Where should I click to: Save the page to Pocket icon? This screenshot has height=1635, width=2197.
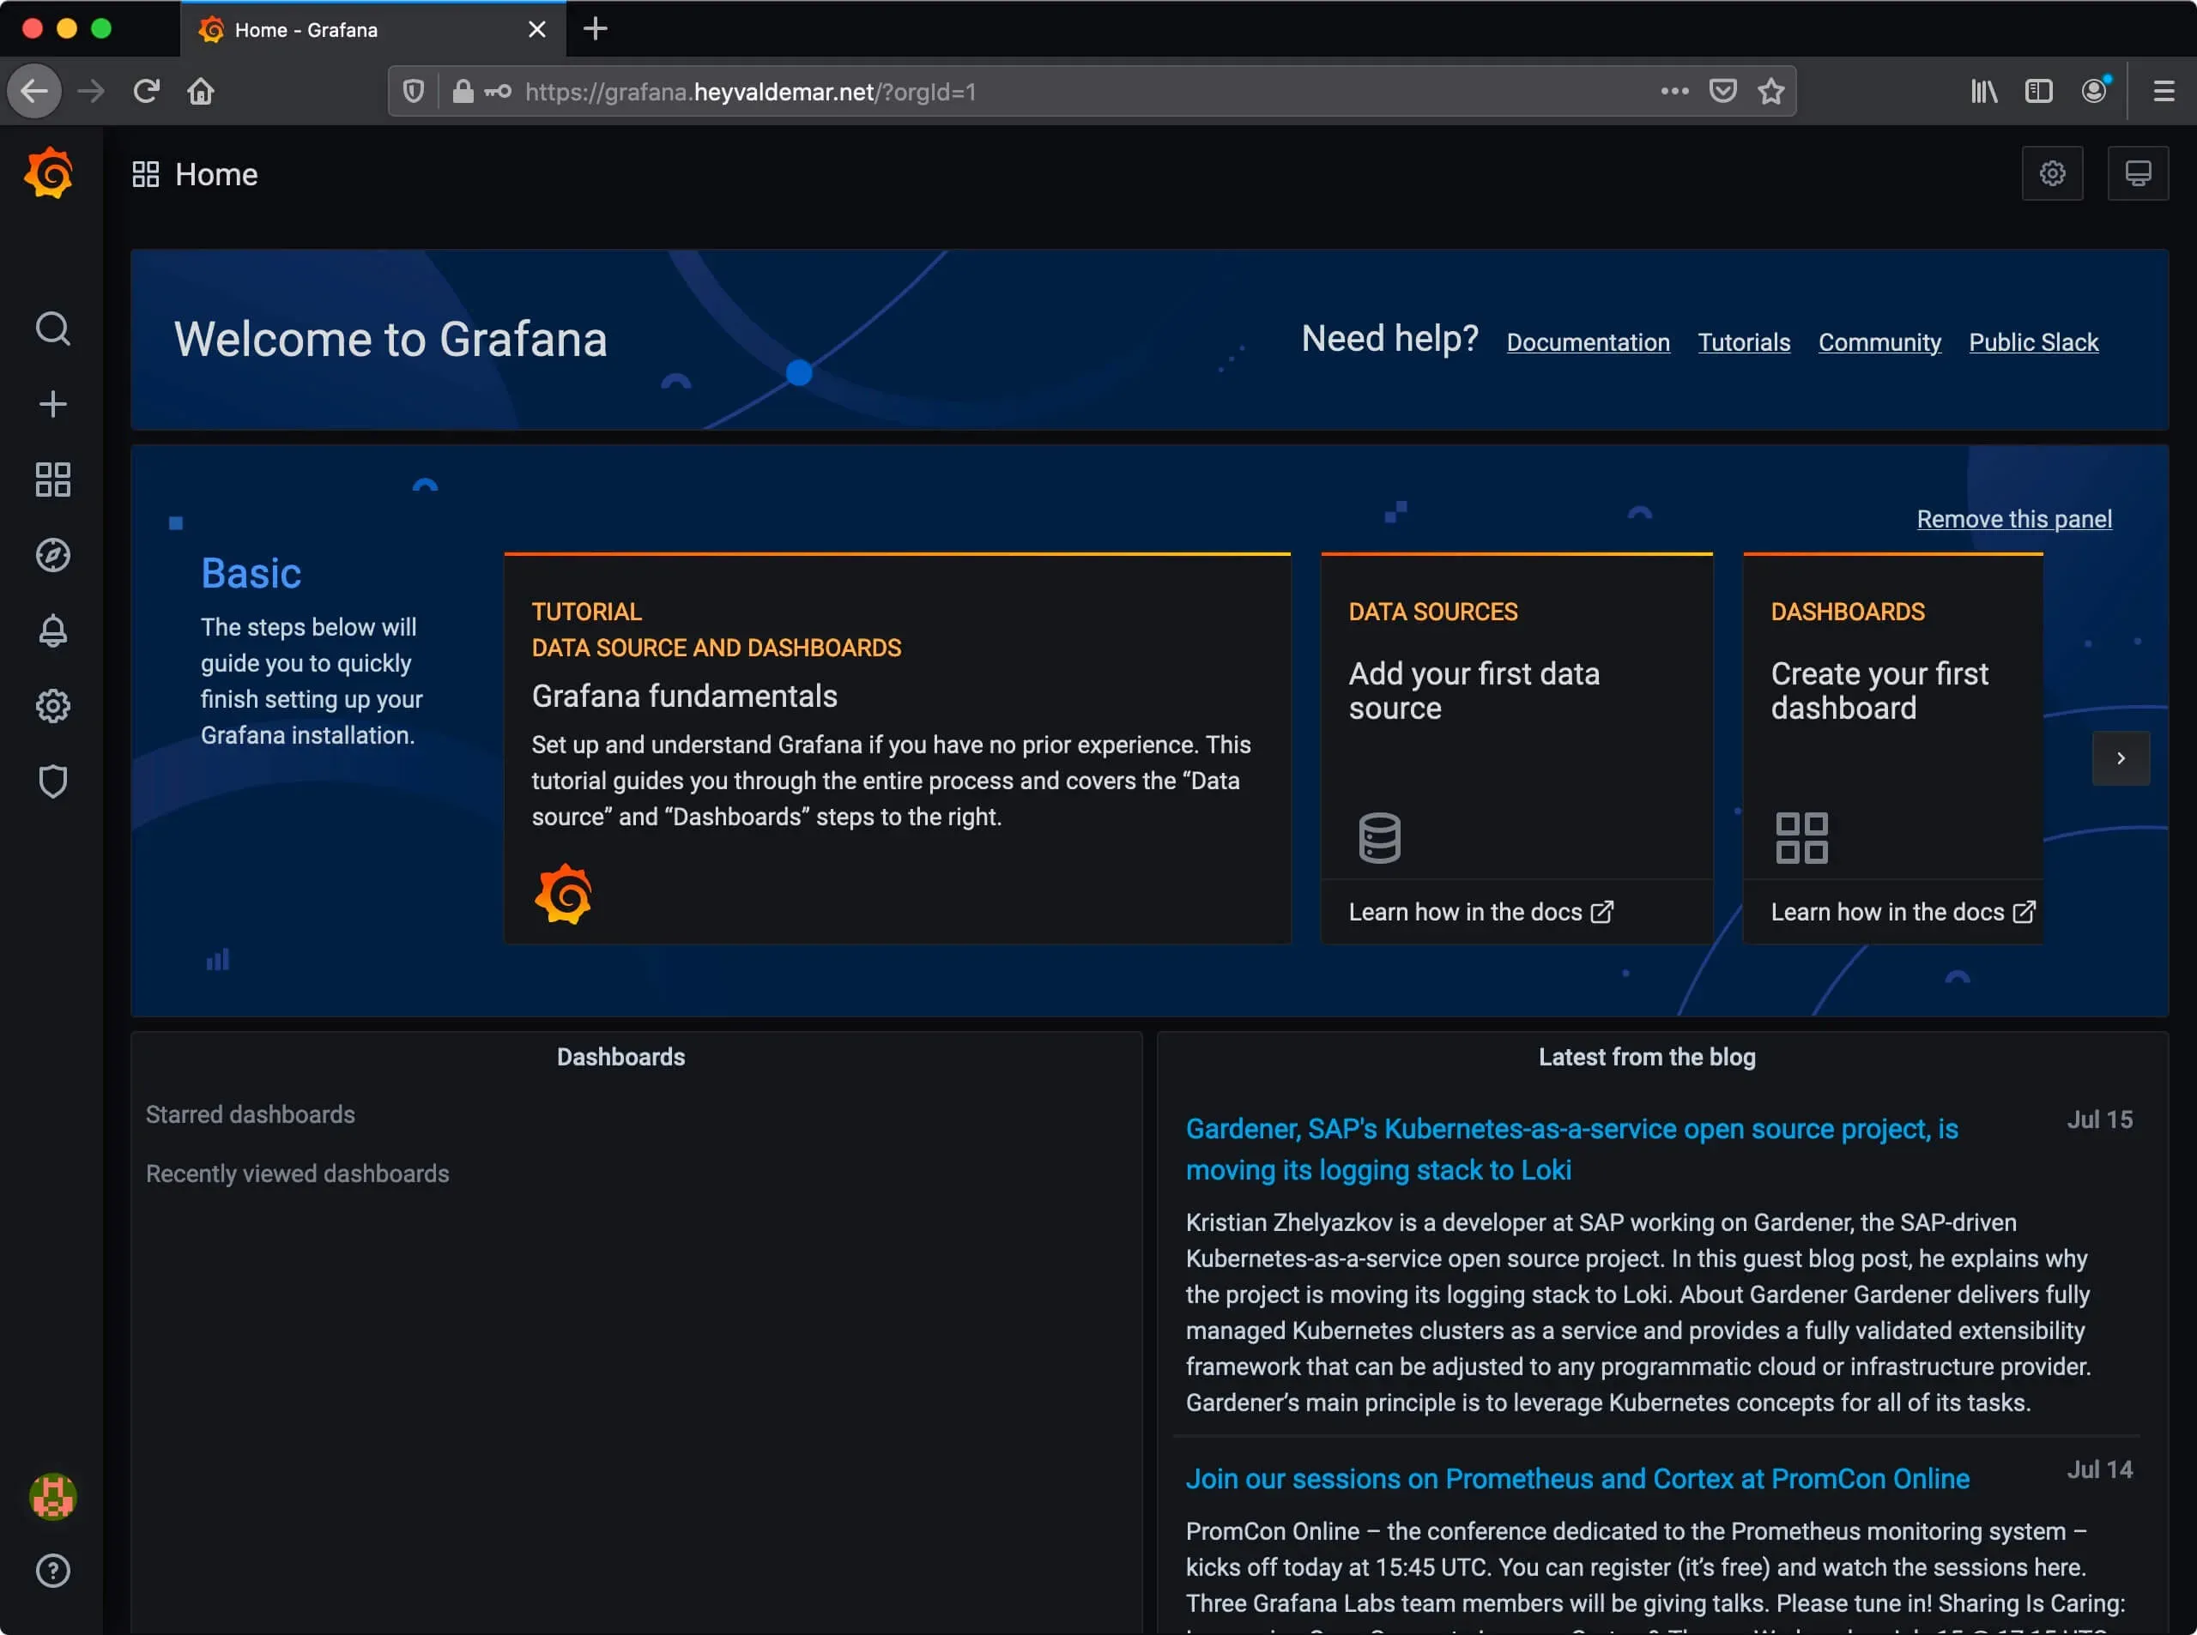click(1722, 91)
